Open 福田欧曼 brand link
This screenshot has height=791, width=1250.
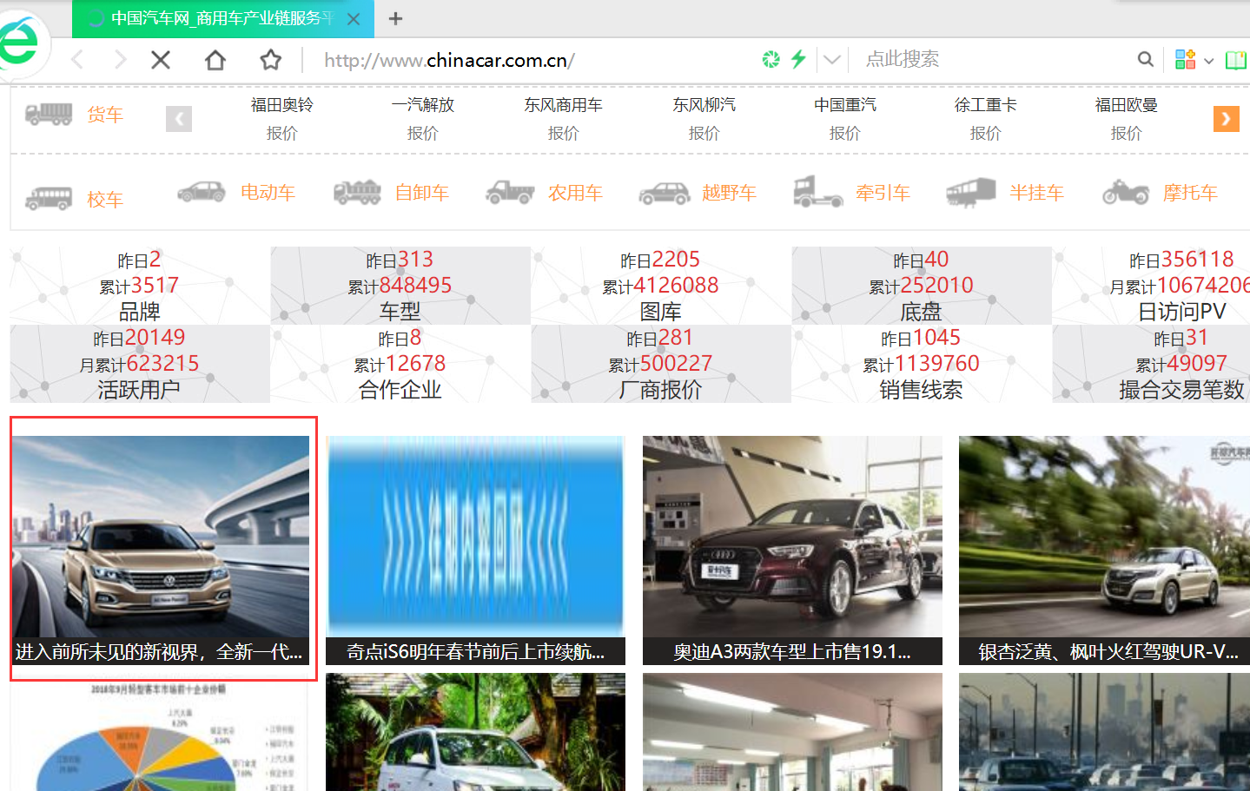point(1126,105)
